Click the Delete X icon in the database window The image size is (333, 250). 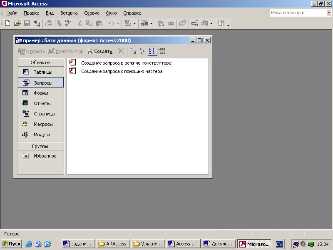coord(121,51)
